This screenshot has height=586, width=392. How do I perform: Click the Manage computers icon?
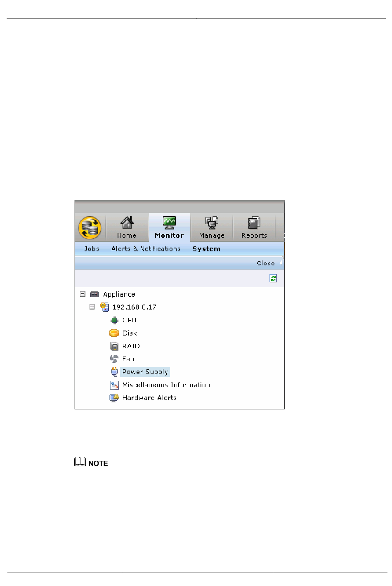(x=212, y=223)
